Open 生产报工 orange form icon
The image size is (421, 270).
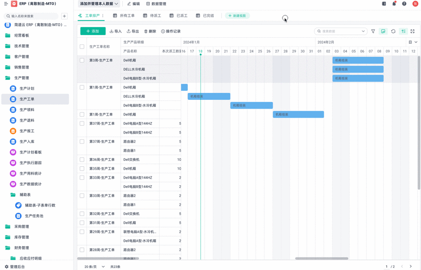(x=13, y=131)
